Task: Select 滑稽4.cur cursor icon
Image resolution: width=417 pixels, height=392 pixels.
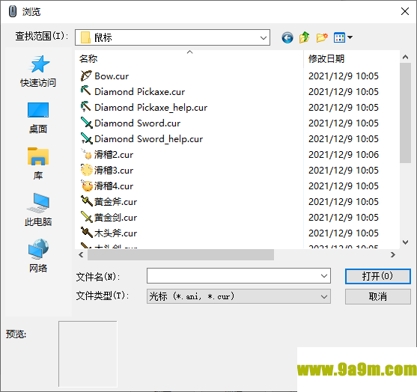Action: click(x=86, y=186)
